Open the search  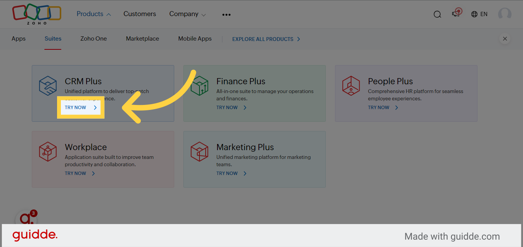(437, 14)
